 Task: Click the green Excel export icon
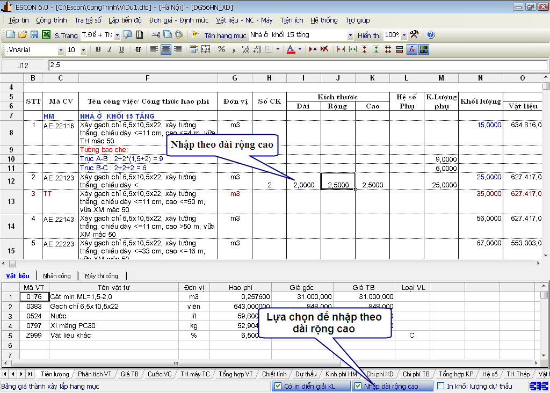click(46, 35)
